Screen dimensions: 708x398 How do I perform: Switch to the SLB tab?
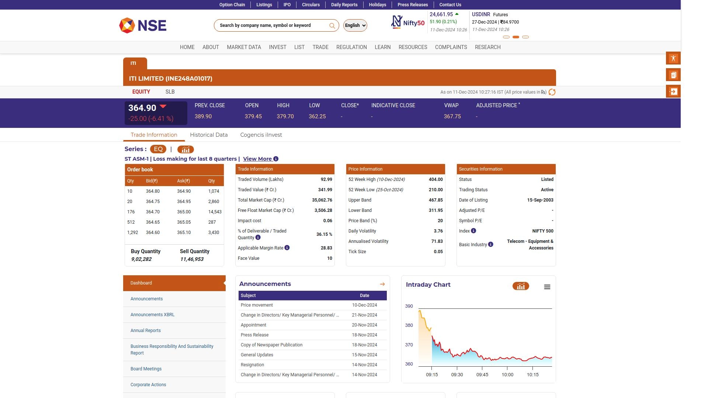170,92
